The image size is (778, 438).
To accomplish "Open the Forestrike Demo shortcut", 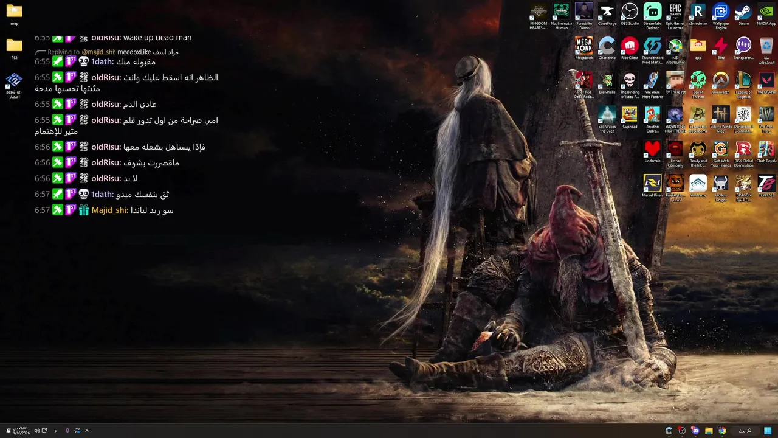I will point(584,16).
